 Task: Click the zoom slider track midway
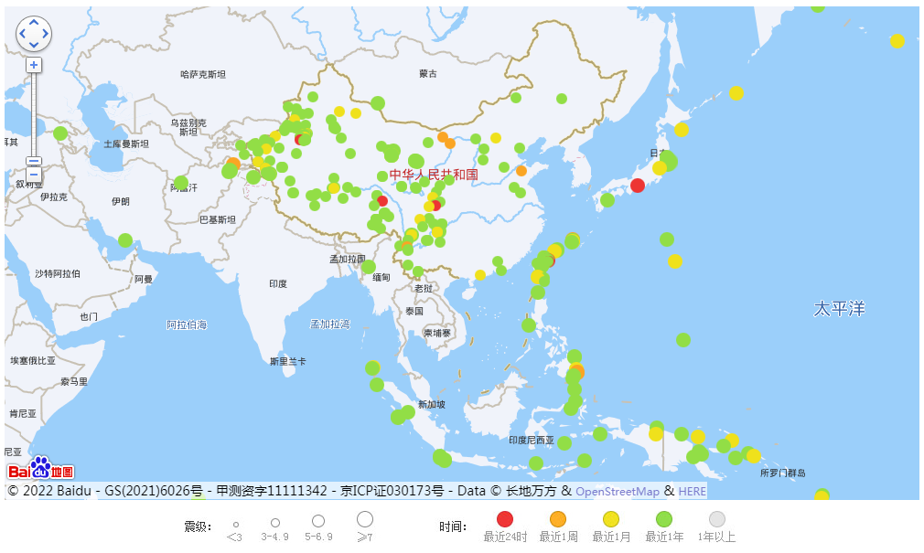34,115
